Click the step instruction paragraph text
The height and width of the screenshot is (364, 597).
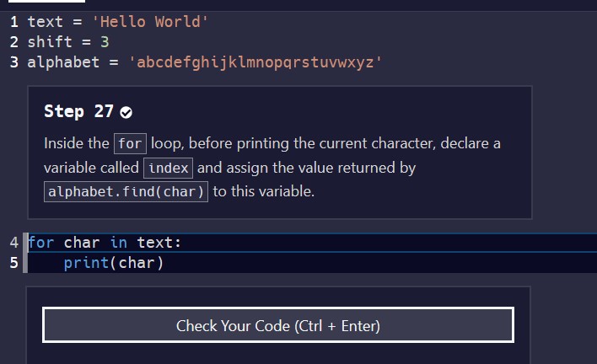(x=337, y=168)
